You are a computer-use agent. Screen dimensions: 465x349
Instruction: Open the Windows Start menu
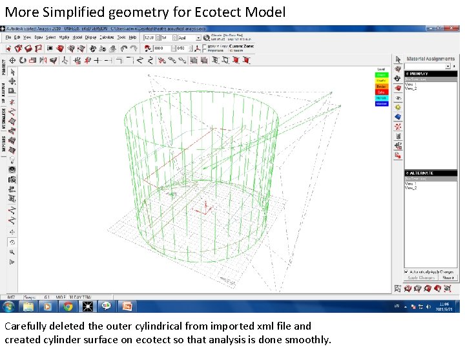click(8, 306)
